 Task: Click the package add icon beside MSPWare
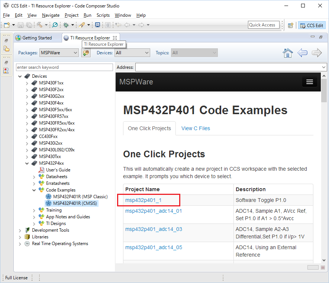(86, 53)
